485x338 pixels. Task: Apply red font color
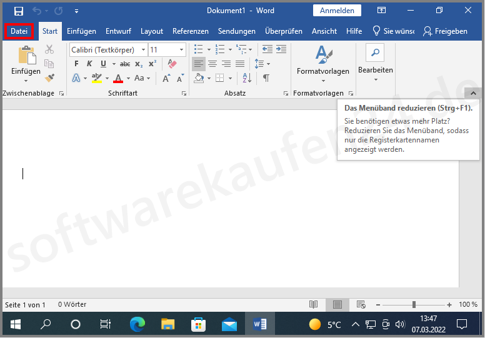pos(118,78)
